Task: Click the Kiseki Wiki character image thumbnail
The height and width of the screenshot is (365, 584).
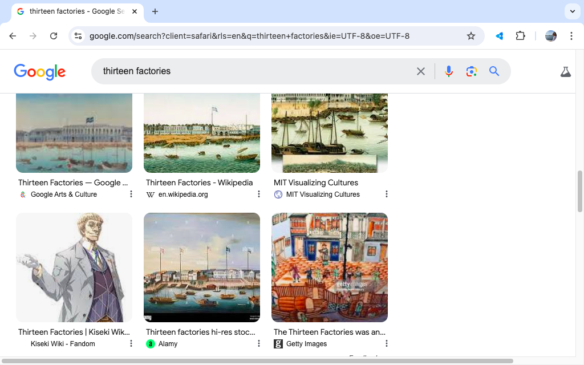Action: [74, 267]
